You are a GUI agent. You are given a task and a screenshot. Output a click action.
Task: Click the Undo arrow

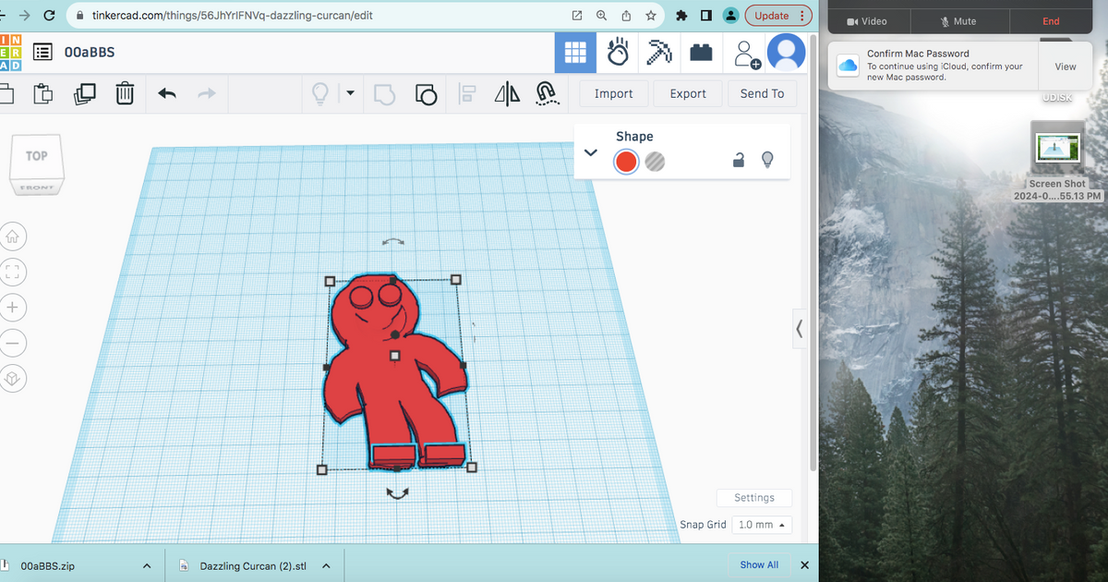pos(166,93)
